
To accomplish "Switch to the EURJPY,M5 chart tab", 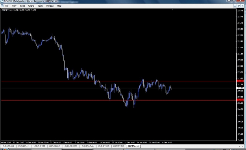I will [104, 146].
